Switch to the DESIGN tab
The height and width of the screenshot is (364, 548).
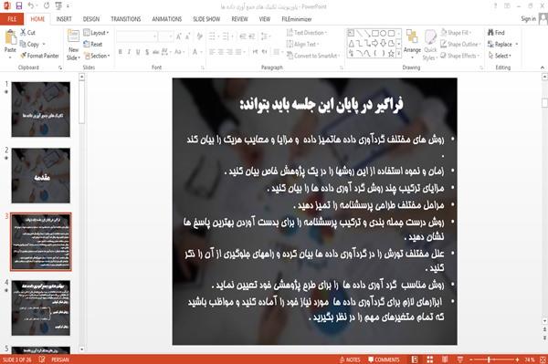[91, 19]
